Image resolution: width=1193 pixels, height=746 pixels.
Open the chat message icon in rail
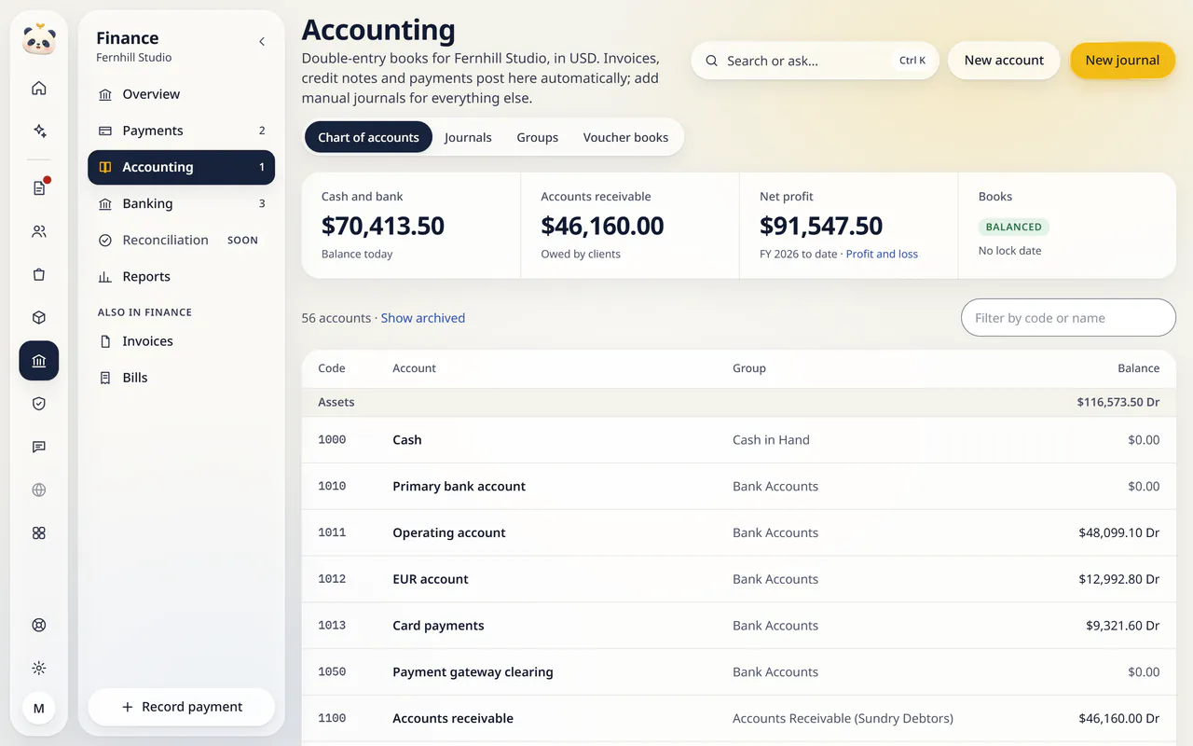39,447
